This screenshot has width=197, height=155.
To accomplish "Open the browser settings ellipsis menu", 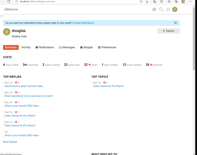I will click(191, 2).
